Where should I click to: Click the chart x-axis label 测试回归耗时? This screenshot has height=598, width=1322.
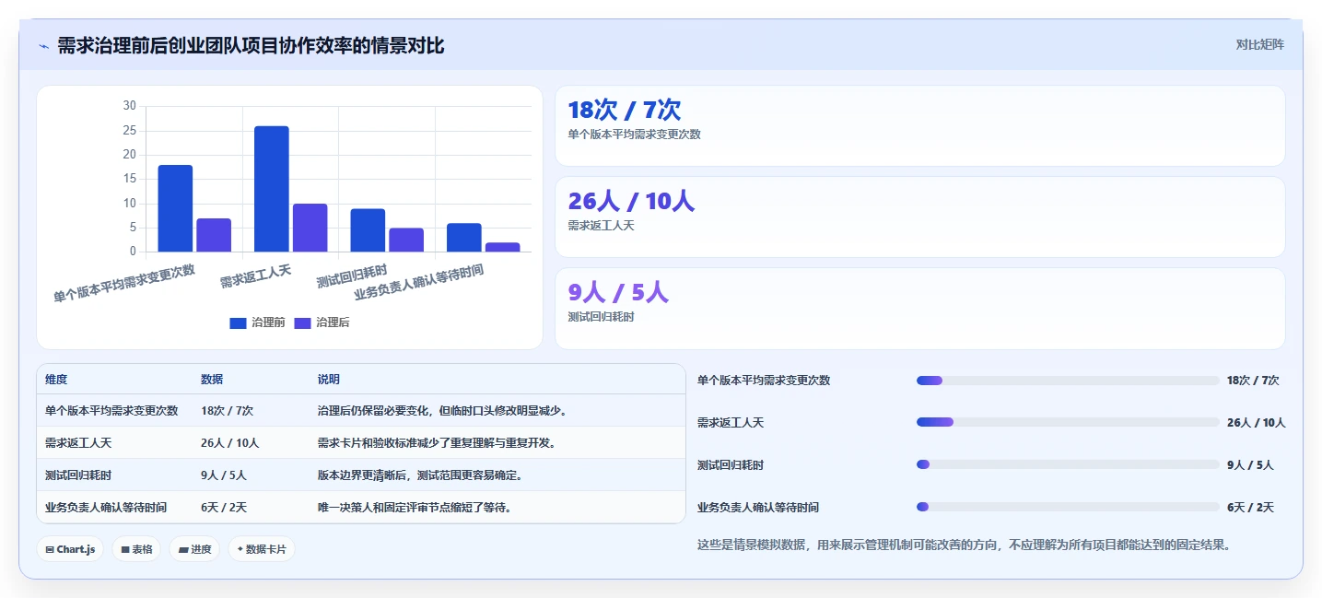coord(352,276)
